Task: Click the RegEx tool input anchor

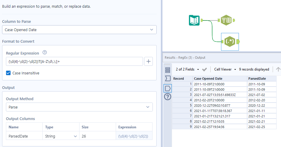Action: (x=223, y=42)
